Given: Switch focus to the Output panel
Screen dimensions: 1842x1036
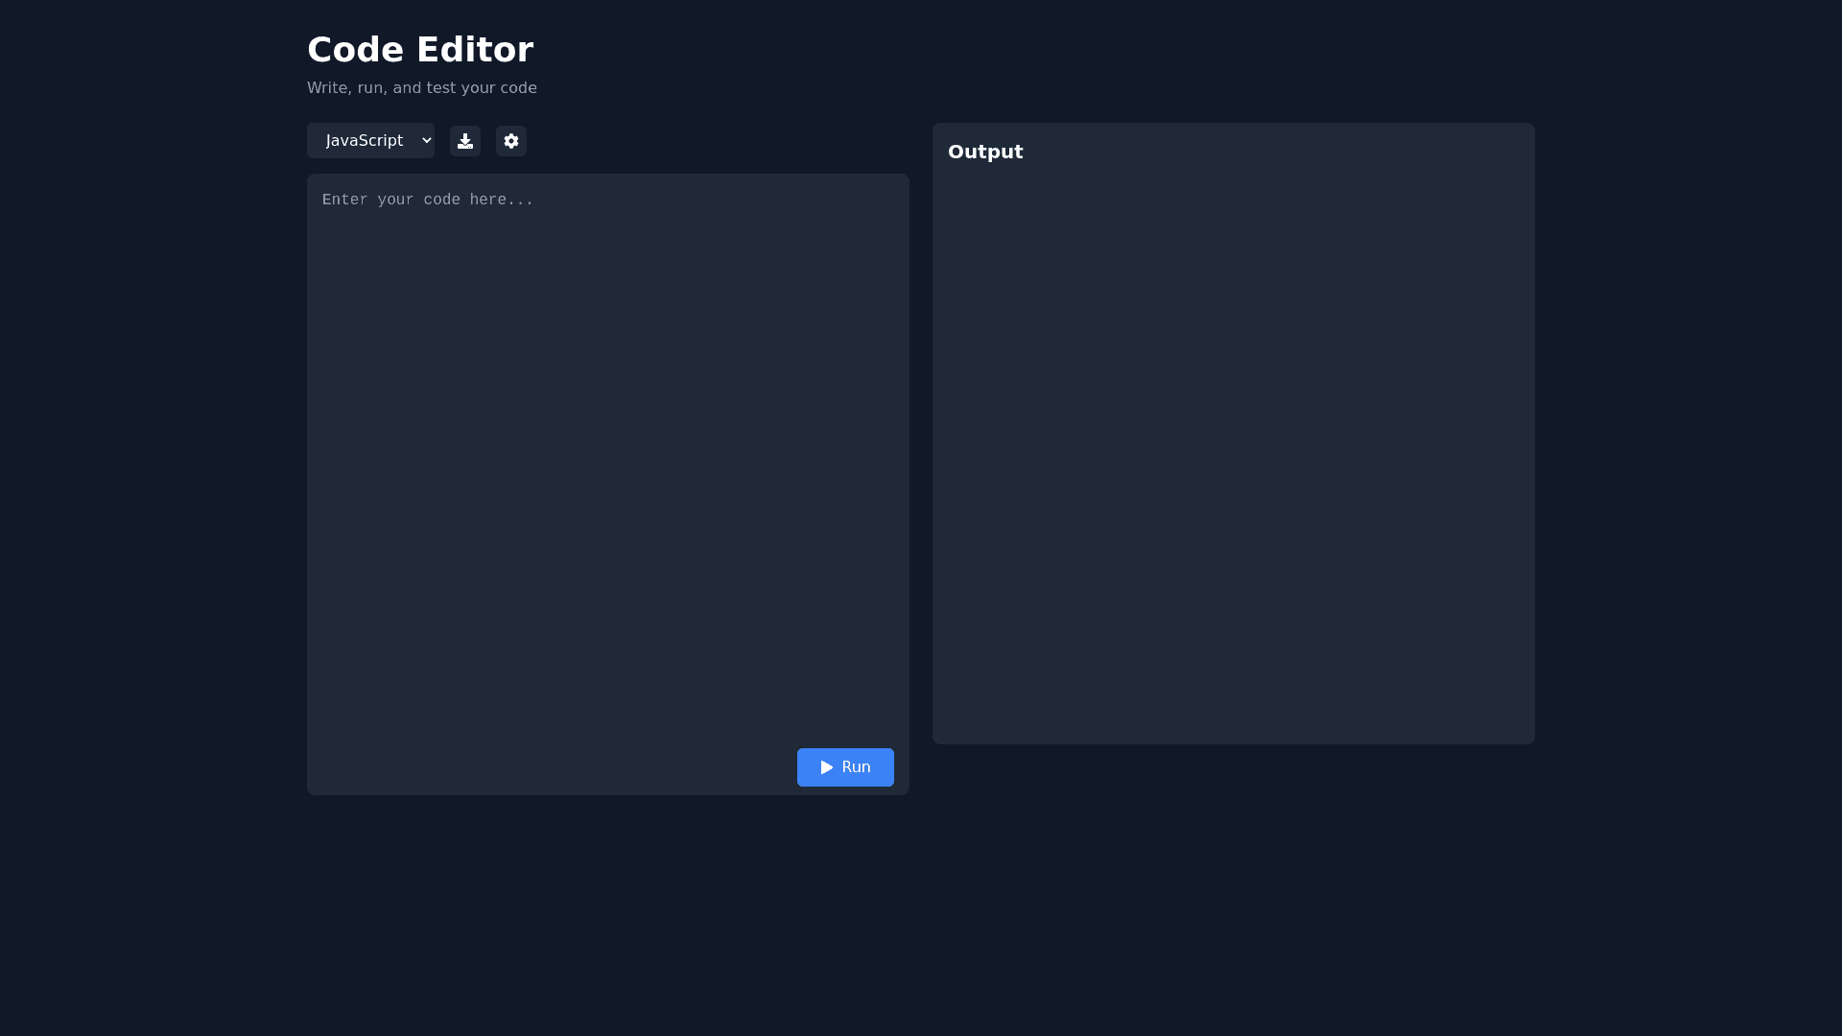Looking at the screenshot, I should click(1233, 432).
